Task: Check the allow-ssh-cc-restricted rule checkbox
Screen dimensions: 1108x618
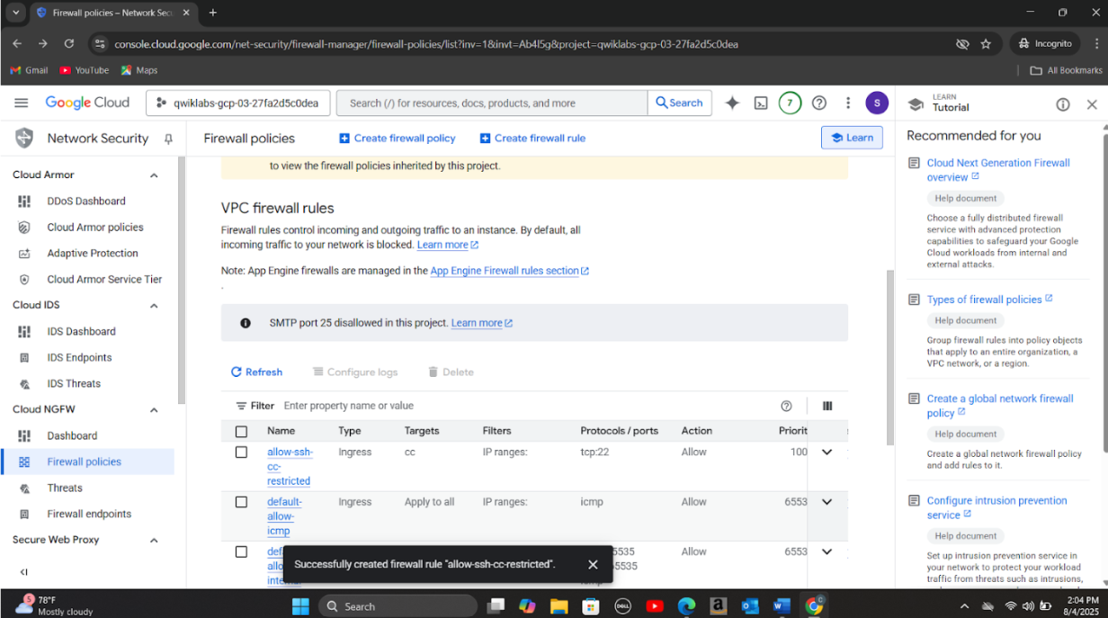Action: click(x=241, y=452)
